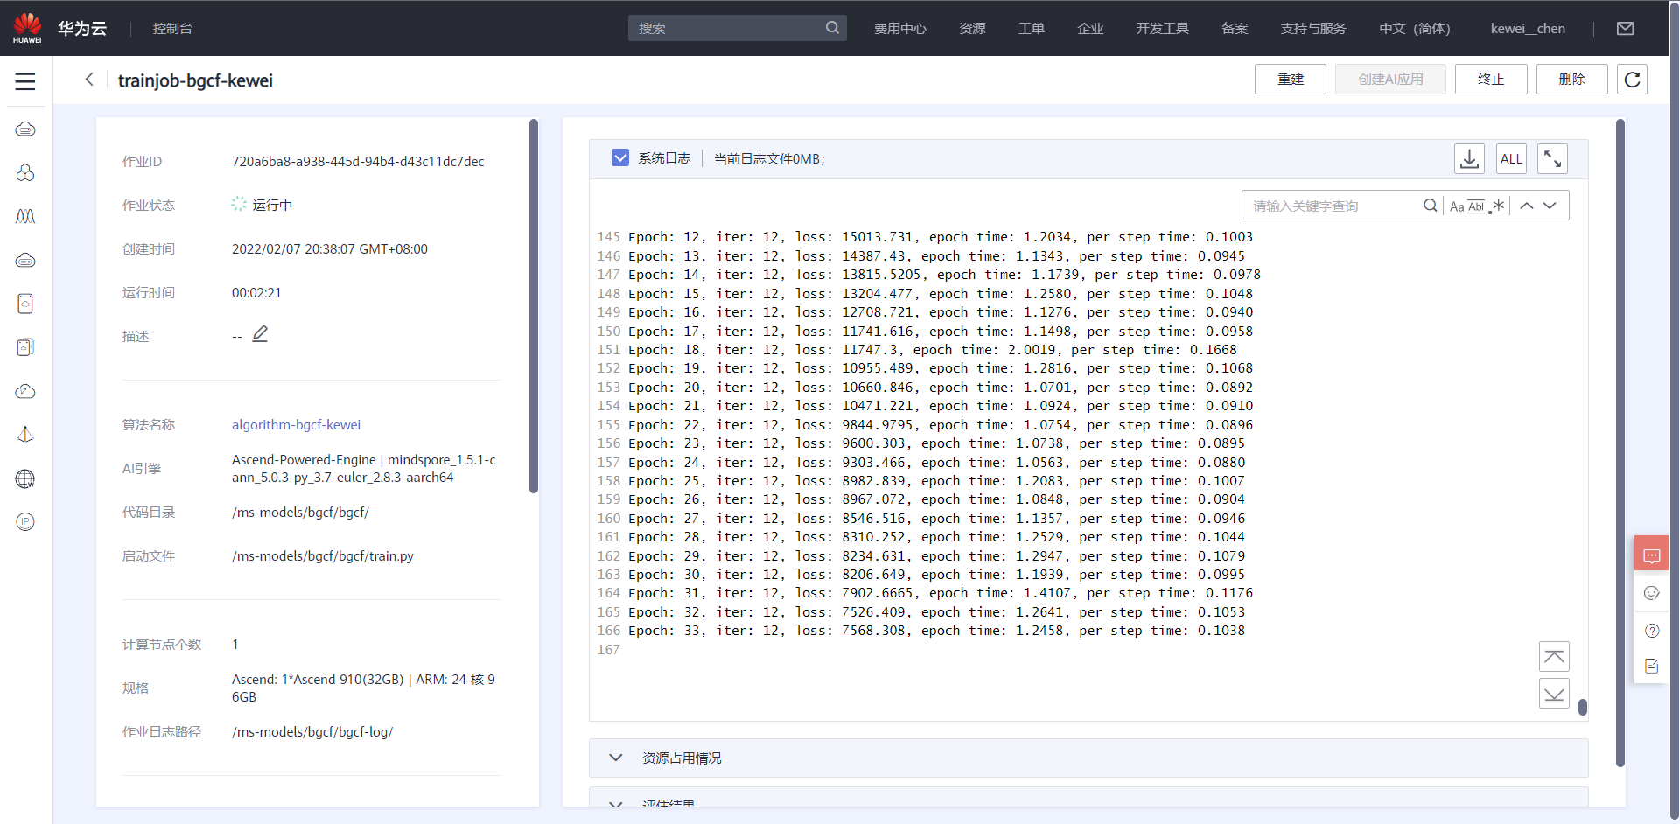
Task: Click job ID 720a6ba8-a938-445d-94b4-d43c11dc7dec
Action: (358, 161)
